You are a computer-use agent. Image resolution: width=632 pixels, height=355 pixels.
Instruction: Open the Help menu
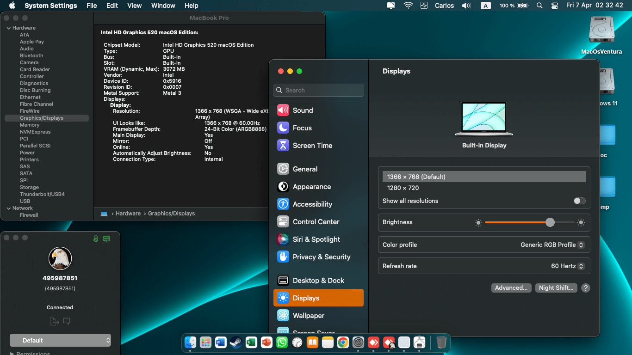click(192, 6)
